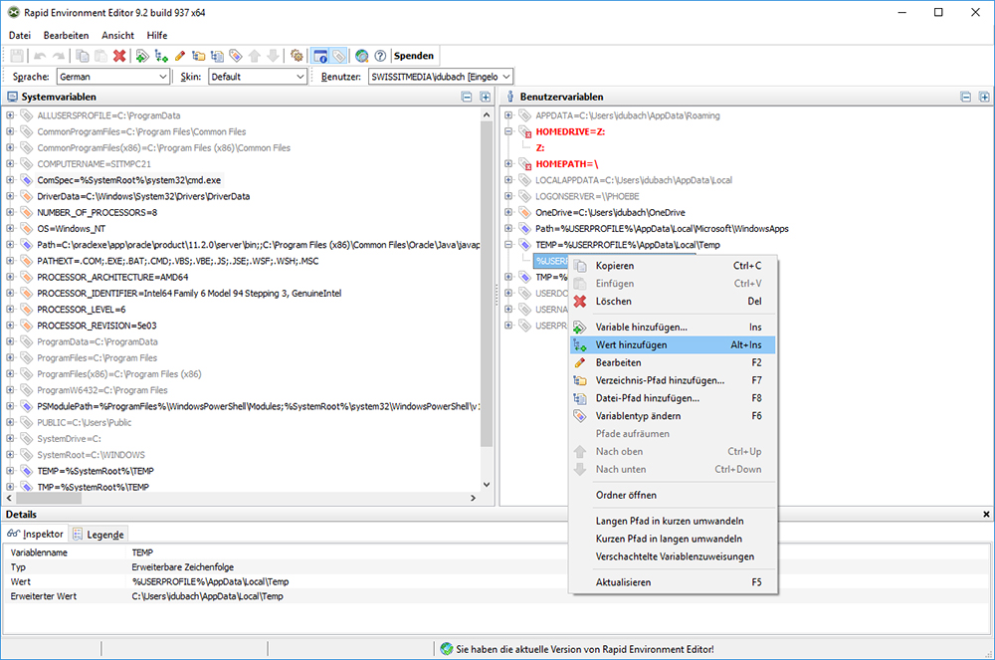Expand the PSModulePath variable node
Image resolution: width=995 pixels, height=660 pixels.
[x=10, y=406]
